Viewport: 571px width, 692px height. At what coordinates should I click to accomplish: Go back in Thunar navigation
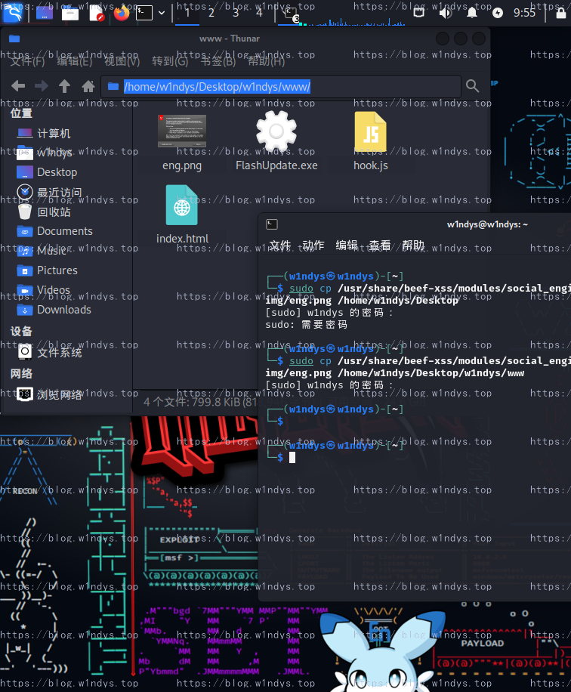(x=17, y=86)
